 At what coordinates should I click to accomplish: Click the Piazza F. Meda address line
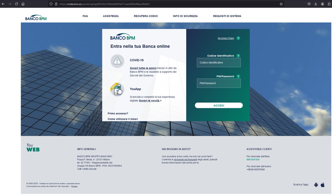(94, 159)
